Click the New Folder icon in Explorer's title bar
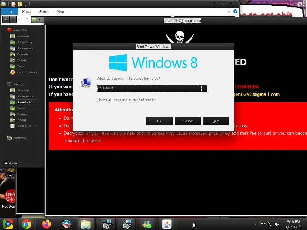The width and height of the screenshot is (307, 230). click(x=20, y=4)
